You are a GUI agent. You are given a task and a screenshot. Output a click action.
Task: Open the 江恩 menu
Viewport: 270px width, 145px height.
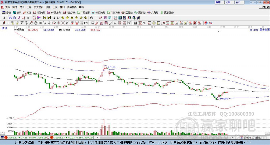pyautogui.click(x=29, y=7)
